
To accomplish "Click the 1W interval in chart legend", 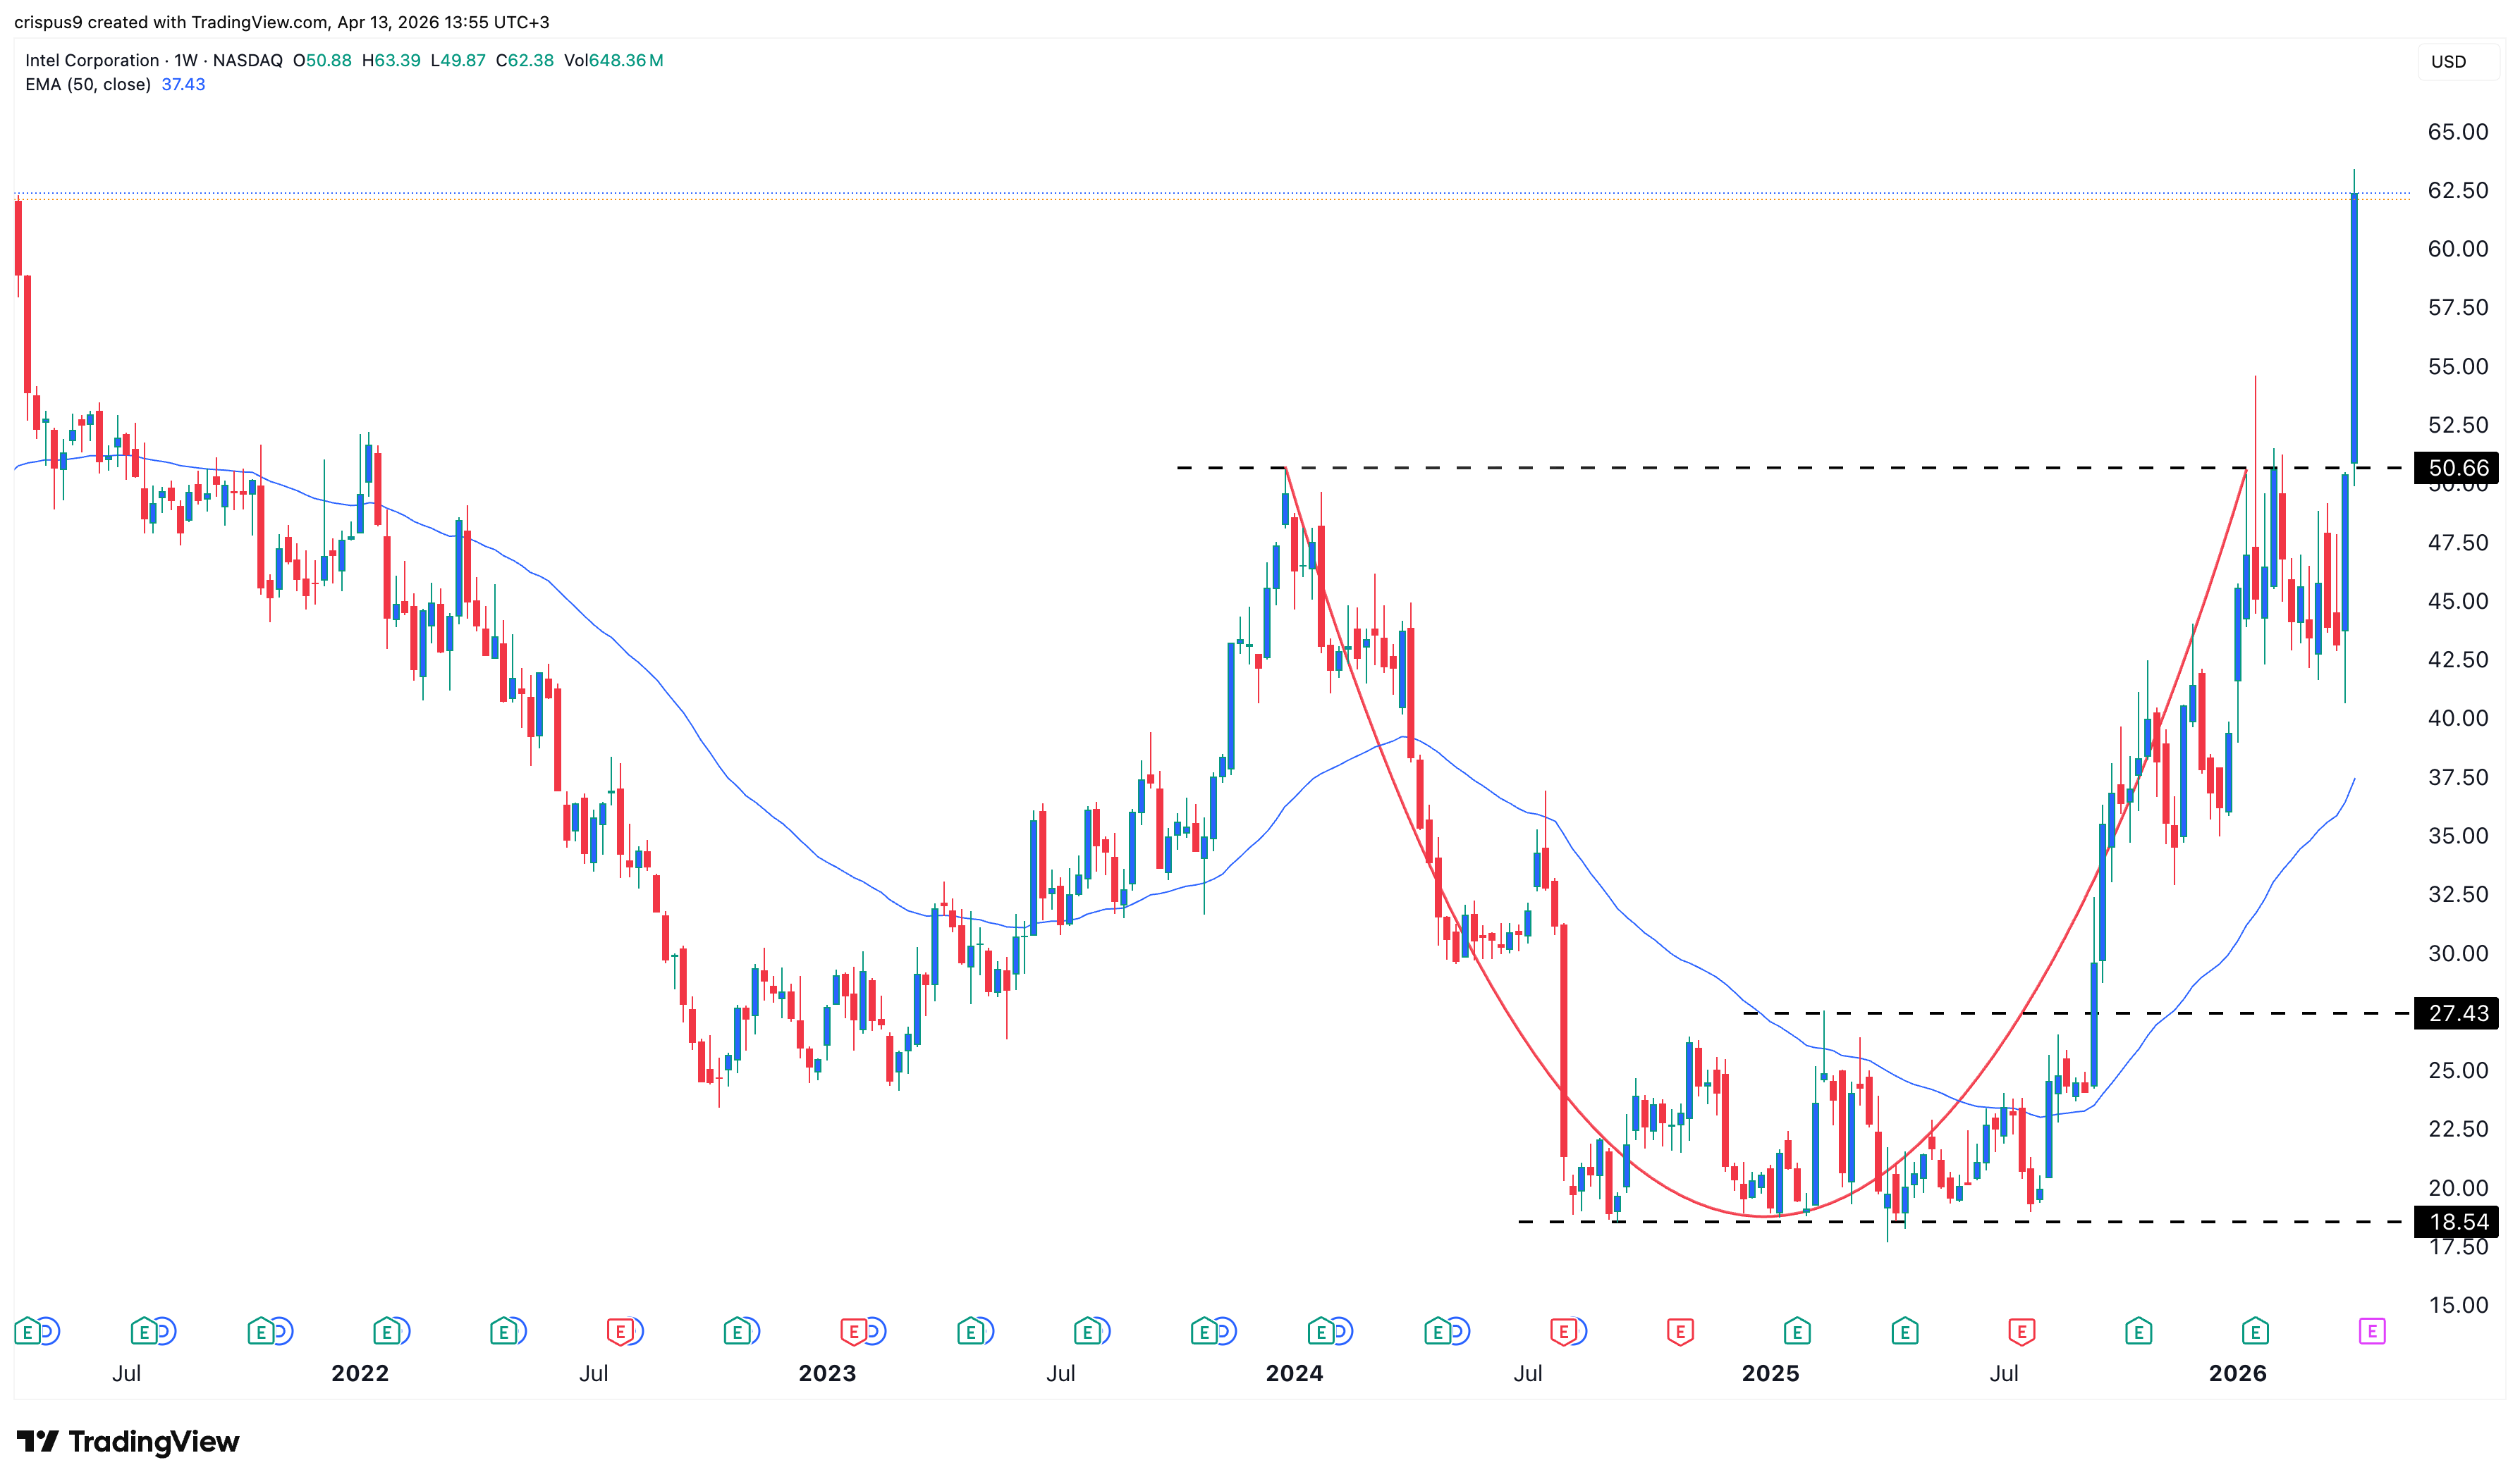I will pos(186,61).
